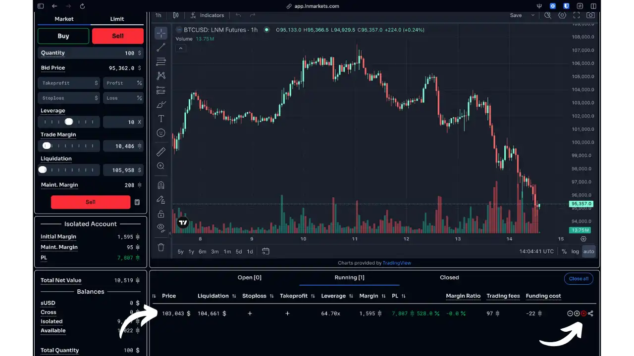634x356 pixels.
Task: Toggle hide all drawings eye icon
Action: pyautogui.click(x=161, y=227)
